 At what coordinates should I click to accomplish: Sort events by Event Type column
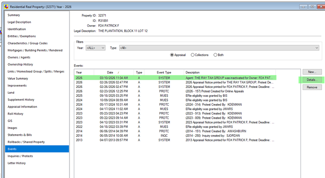click(x=164, y=73)
